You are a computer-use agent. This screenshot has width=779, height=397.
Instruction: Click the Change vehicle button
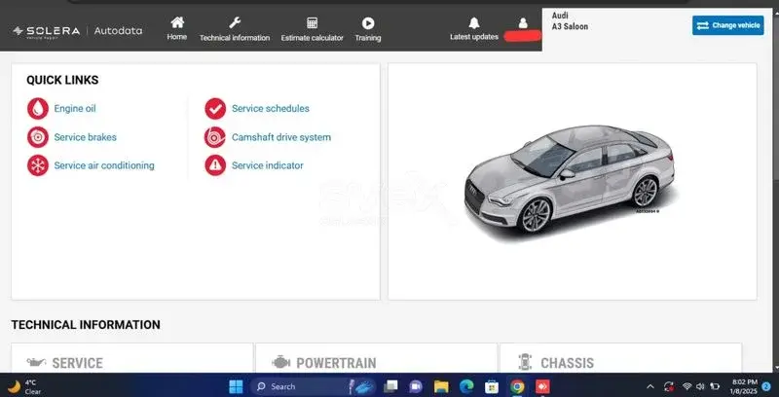[x=728, y=25]
